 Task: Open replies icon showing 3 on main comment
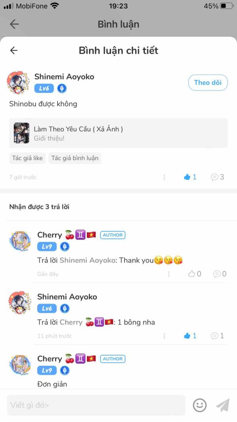[x=217, y=177]
